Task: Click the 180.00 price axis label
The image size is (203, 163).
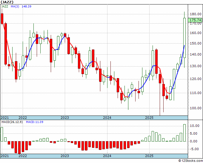Action: coord(196,14)
